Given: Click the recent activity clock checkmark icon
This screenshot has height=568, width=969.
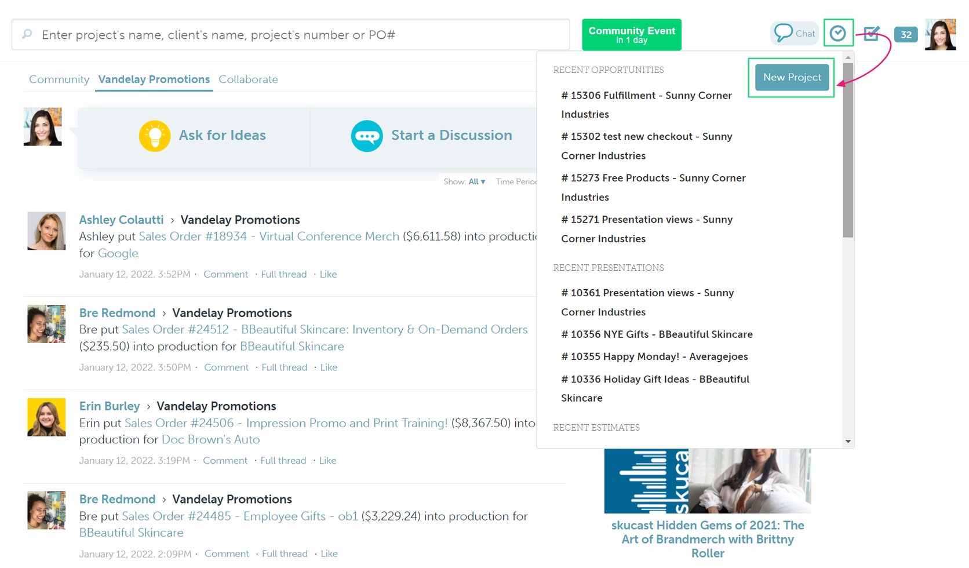Looking at the screenshot, I should [838, 34].
